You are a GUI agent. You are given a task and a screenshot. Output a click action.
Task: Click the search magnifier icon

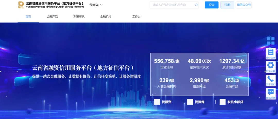(x=196, y=5)
